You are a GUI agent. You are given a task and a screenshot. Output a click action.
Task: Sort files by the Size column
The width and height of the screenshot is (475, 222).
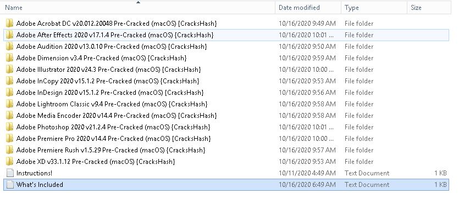point(416,8)
